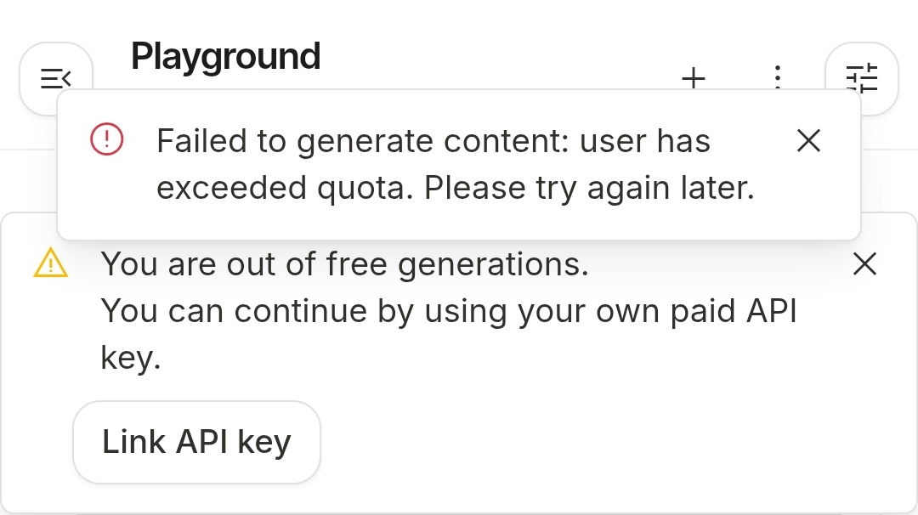Click the Link API key button
This screenshot has width=918, height=515.
[196, 442]
